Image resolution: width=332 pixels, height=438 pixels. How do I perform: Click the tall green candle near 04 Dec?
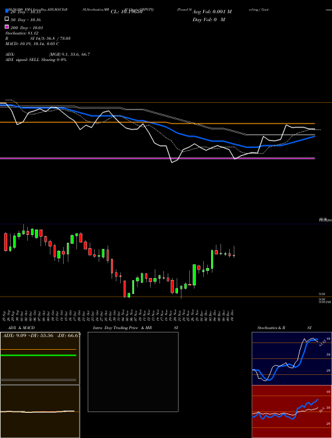(x=212, y=259)
